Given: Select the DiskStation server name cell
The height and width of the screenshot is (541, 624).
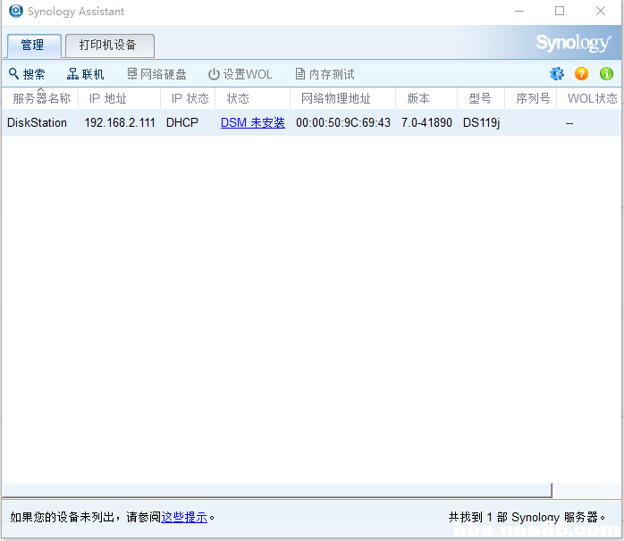Looking at the screenshot, I should click(37, 122).
